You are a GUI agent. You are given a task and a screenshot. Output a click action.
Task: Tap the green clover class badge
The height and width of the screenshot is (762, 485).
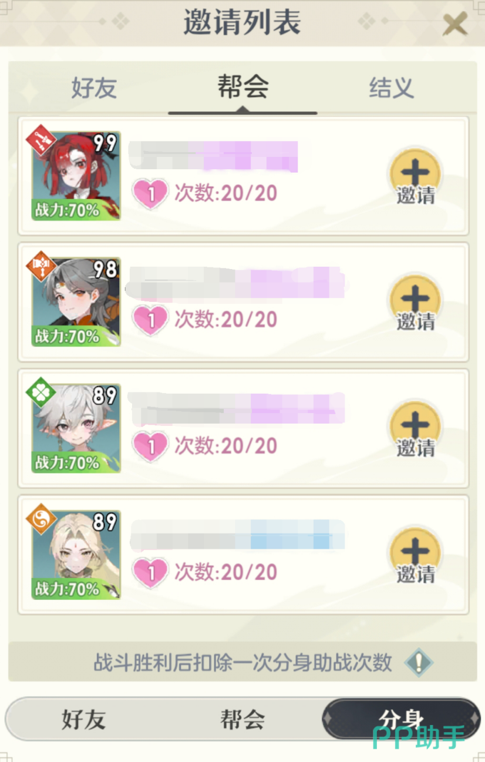[x=41, y=392]
